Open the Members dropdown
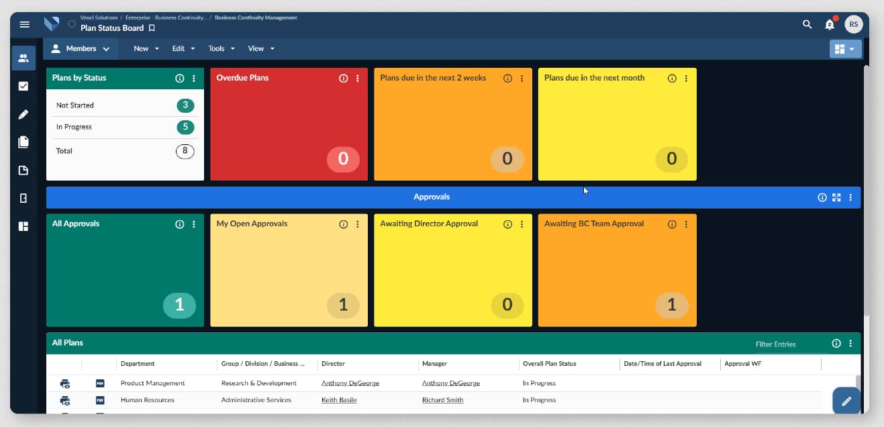This screenshot has height=427, width=884. [x=81, y=48]
